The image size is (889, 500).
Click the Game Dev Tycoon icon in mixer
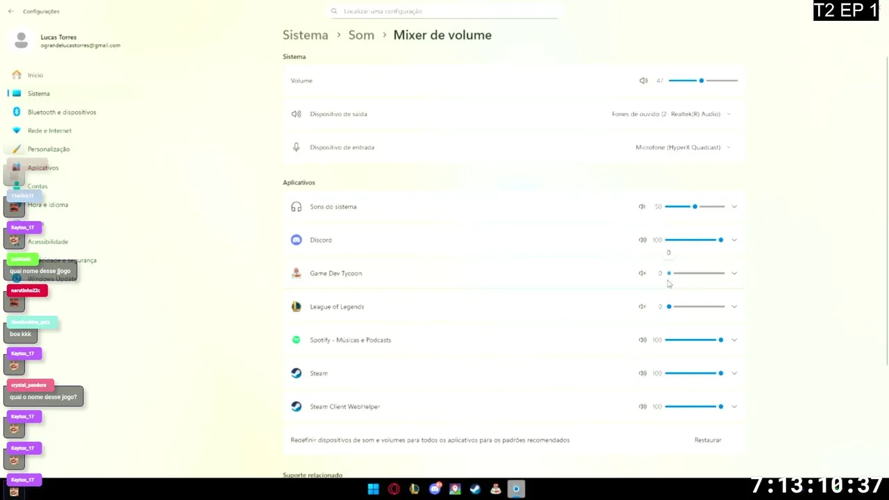(x=297, y=273)
